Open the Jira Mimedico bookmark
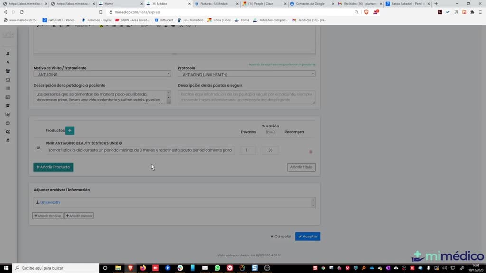 pos(190,20)
